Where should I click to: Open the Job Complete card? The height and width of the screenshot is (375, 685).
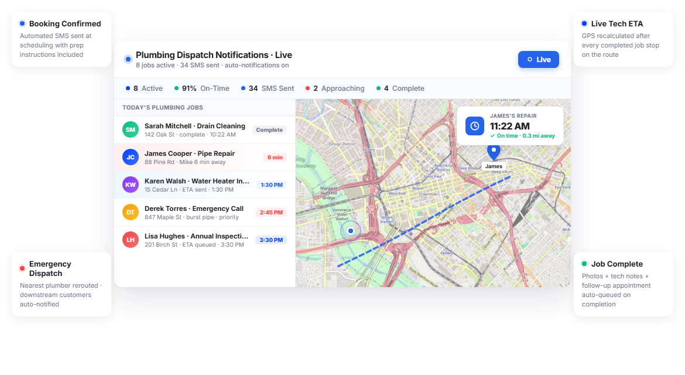coord(624,284)
